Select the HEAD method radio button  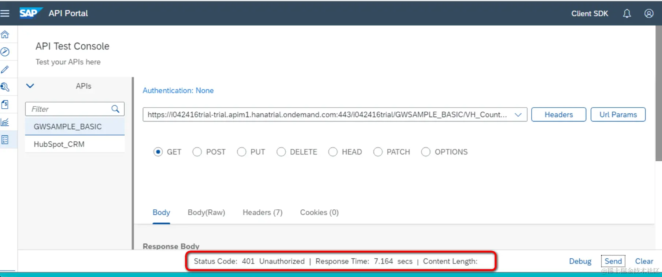coord(333,152)
